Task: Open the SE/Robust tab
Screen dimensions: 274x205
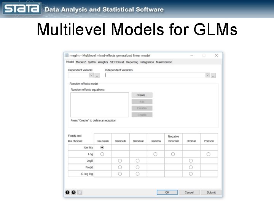Action: (117, 62)
